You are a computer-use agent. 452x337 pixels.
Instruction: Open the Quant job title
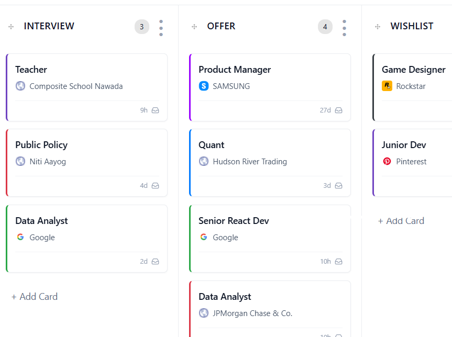click(x=212, y=145)
